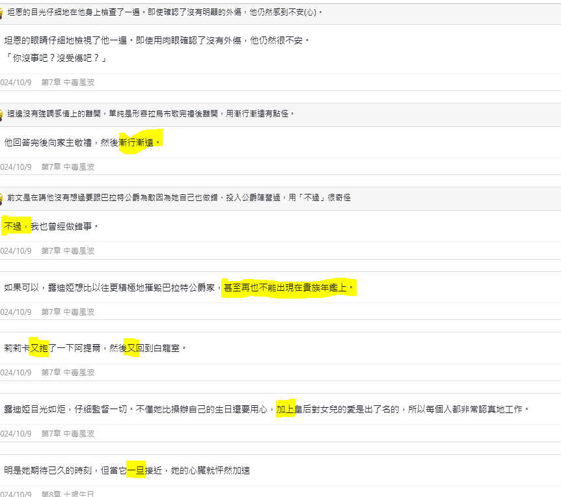Click the highlighted '又' before '回到白龍室'
Screen dimensions: 561x497
[131, 348]
